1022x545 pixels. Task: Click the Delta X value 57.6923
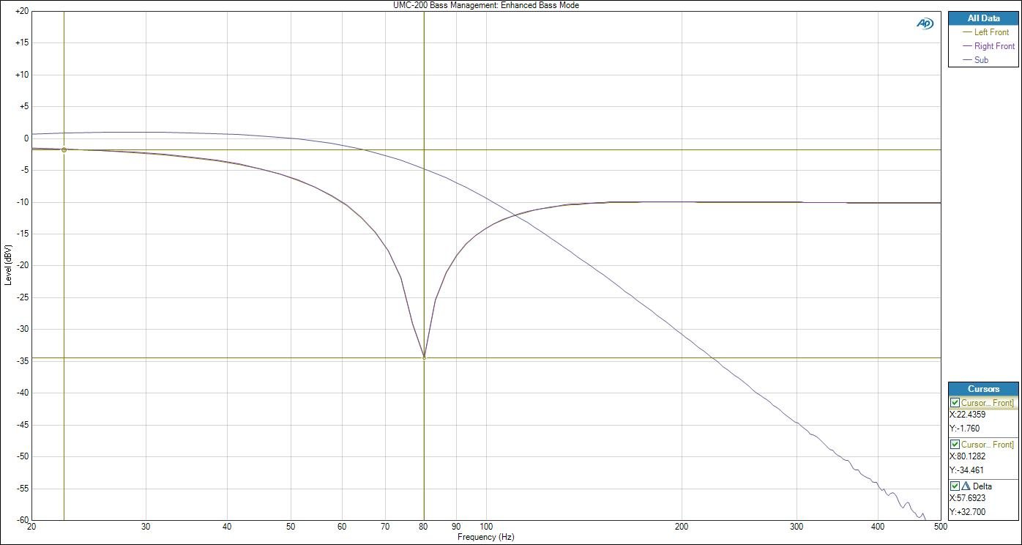(x=967, y=498)
